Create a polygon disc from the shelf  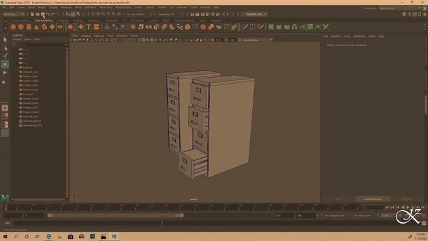coord(60,27)
